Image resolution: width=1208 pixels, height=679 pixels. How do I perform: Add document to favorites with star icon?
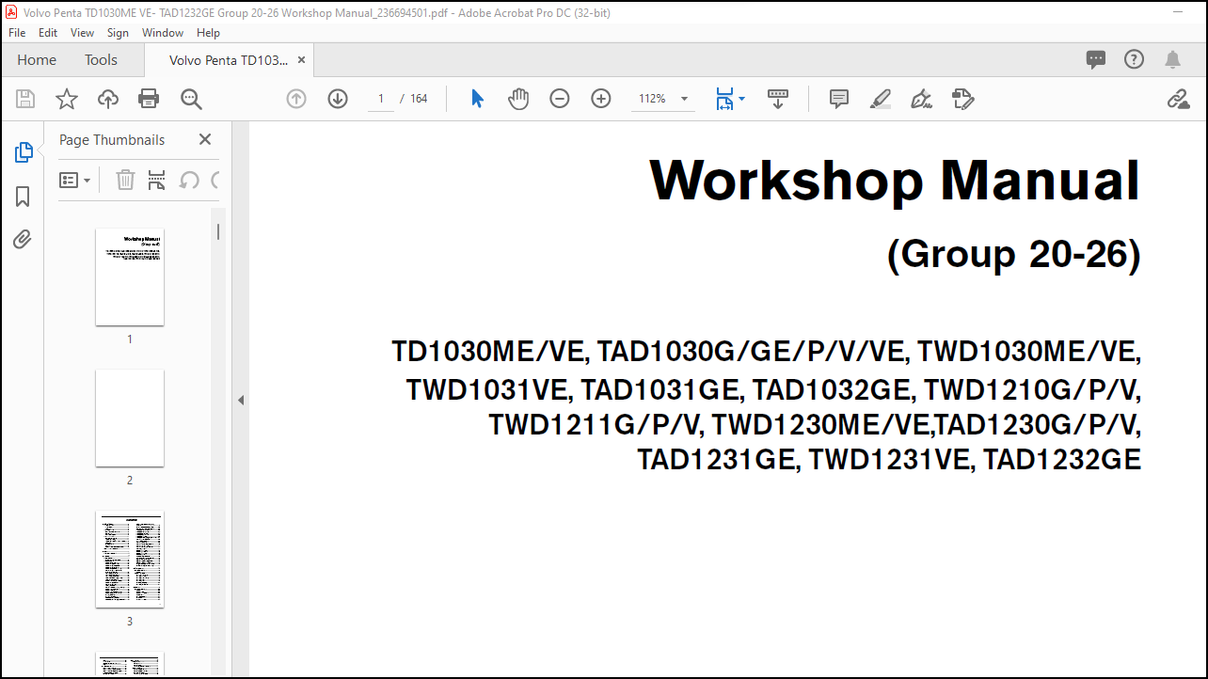(67, 99)
